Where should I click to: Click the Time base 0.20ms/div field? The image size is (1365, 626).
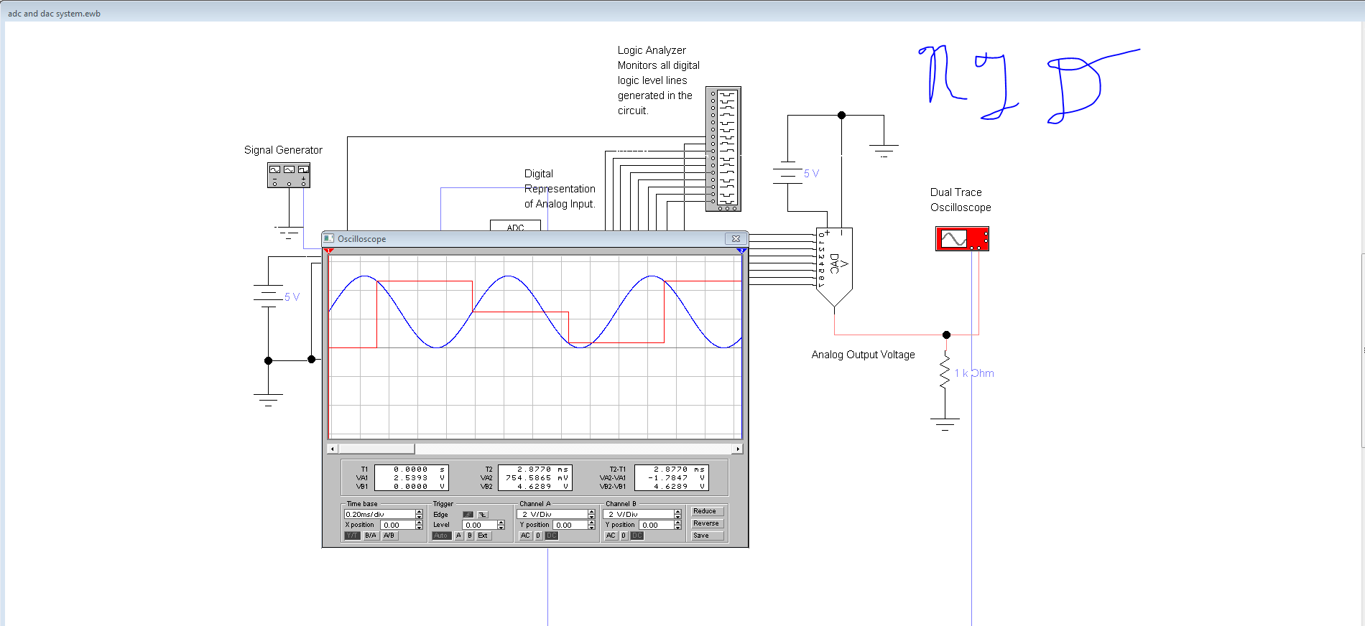point(380,514)
